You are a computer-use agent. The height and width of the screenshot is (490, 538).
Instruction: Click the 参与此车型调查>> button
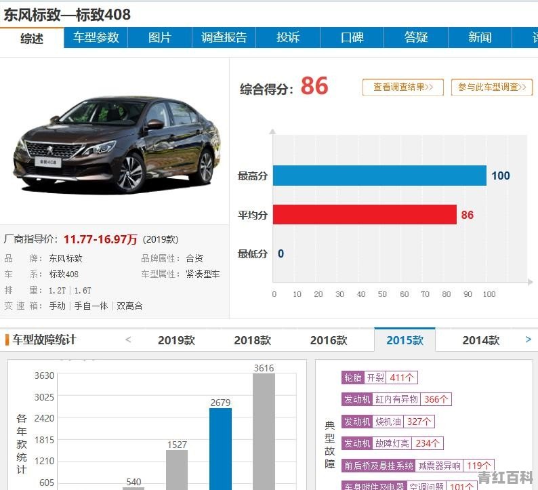click(x=492, y=87)
